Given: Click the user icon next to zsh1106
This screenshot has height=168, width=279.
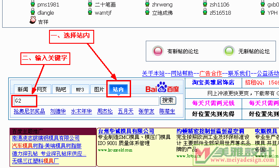Looking at the screenshot, I should [205, 3].
